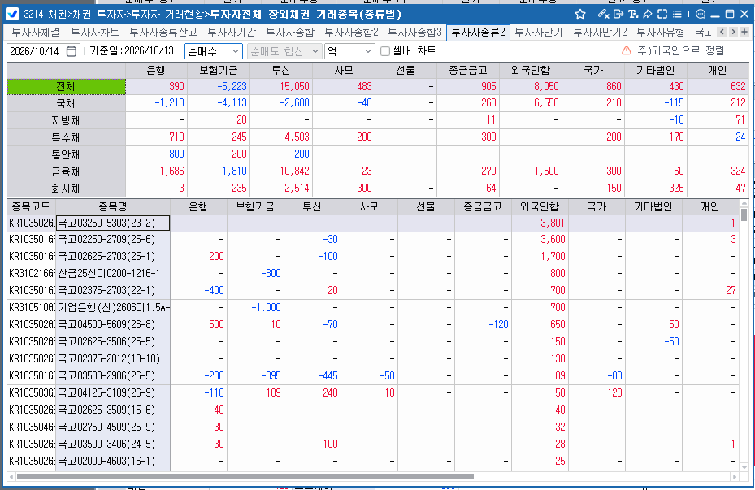Select the 통안채 row header
The height and width of the screenshot is (490, 755).
pos(66,154)
